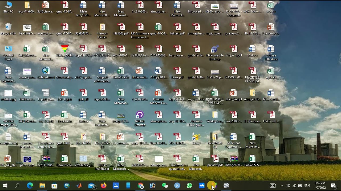Select the courgette.log file

coord(8,139)
